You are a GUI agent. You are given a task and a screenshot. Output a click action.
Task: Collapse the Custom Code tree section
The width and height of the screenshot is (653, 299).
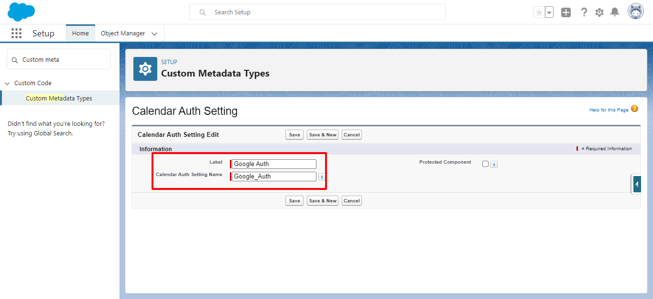[7, 83]
